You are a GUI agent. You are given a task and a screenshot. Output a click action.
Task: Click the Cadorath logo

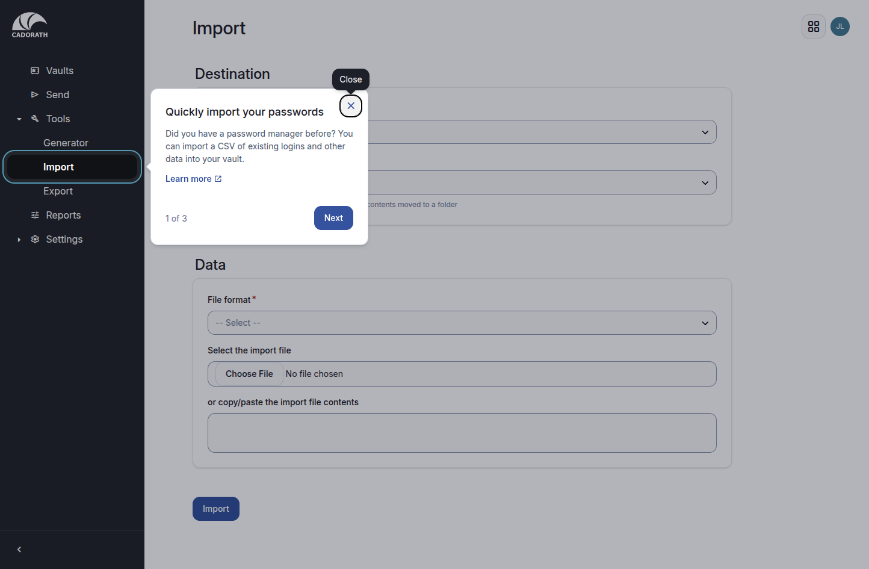[29, 25]
